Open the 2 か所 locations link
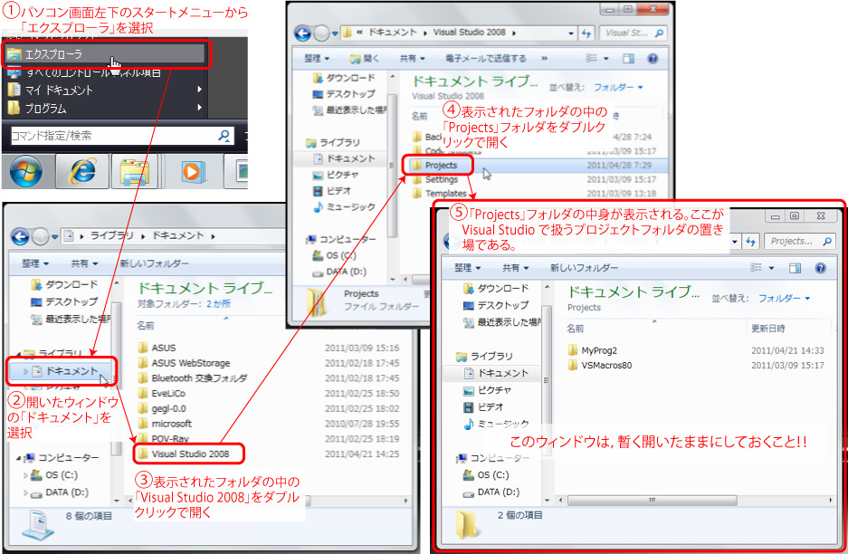The width and height of the screenshot is (848, 554). (x=218, y=304)
